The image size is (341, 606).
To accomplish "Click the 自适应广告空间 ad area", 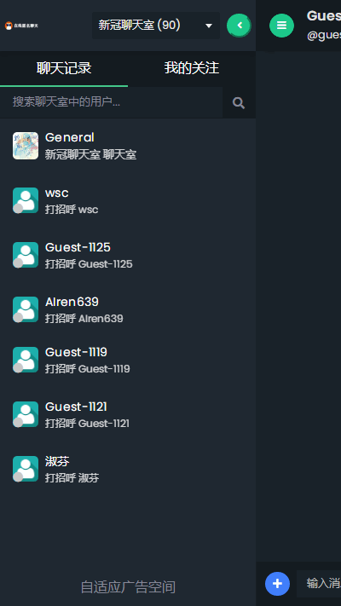I will coord(128,587).
